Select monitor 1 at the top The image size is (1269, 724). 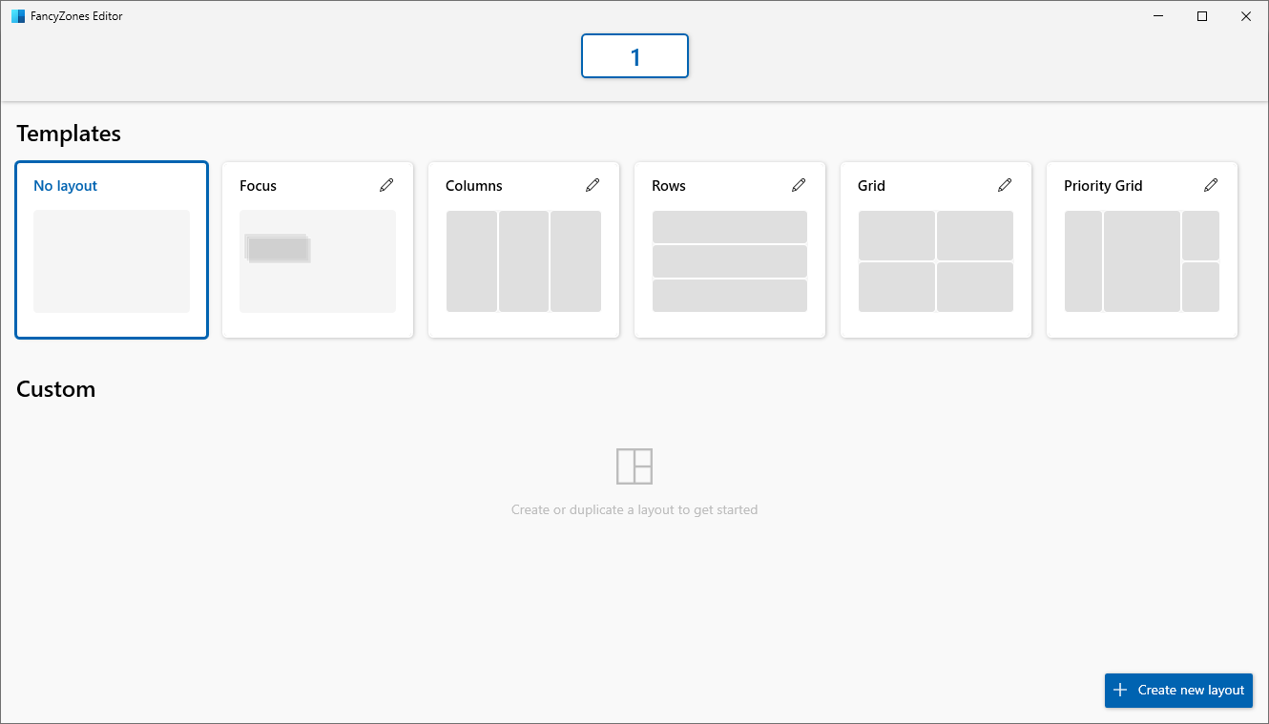point(634,56)
